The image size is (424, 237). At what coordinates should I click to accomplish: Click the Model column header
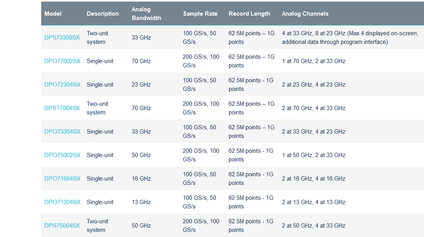[53, 13]
